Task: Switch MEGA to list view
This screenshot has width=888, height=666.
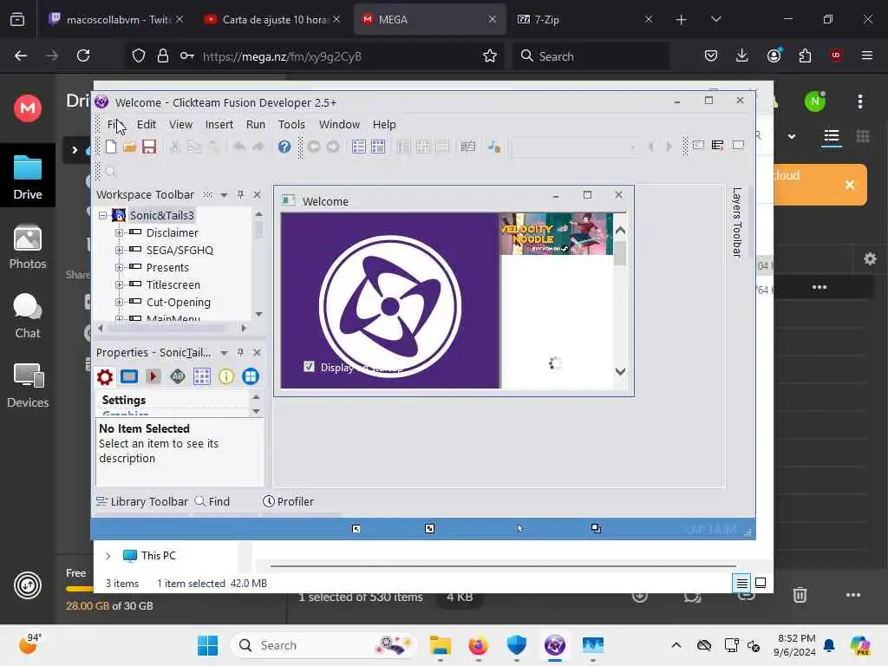Action: [x=832, y=136]
